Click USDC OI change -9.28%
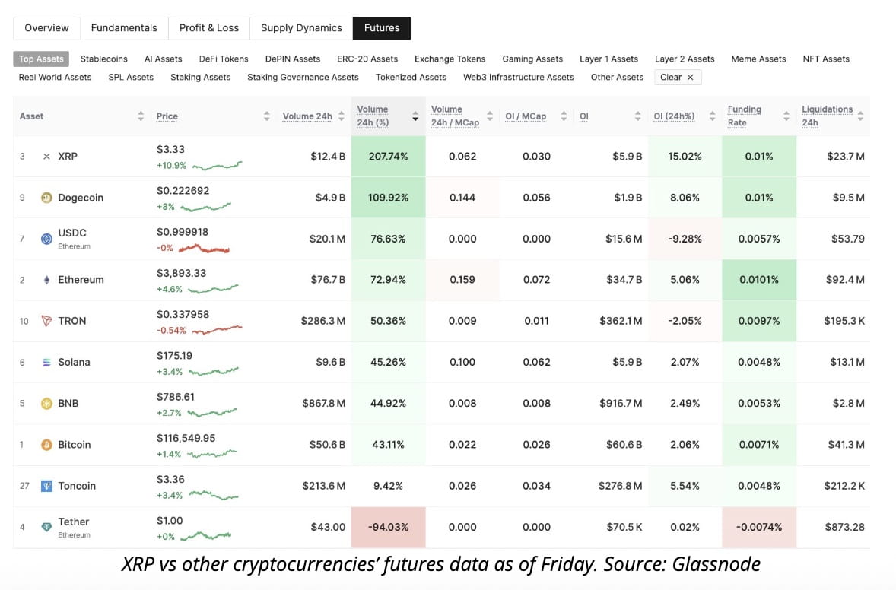This screenshot has width=896, height=590. click(685, 239)
